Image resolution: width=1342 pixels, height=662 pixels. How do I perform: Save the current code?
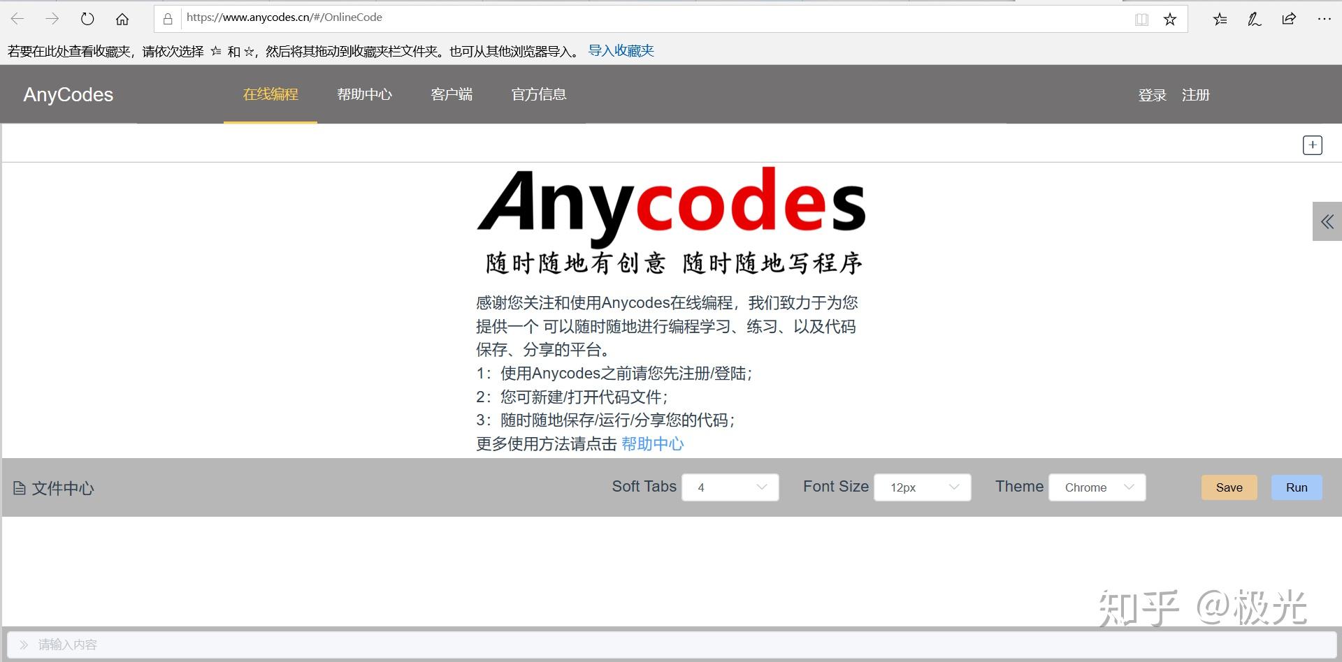coord(1229,487)
